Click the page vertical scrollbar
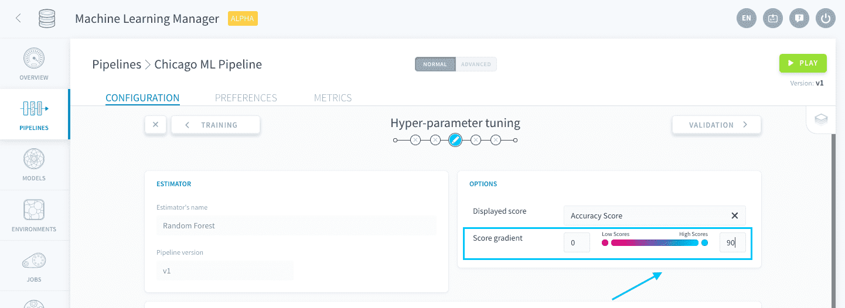 [833, 221]
